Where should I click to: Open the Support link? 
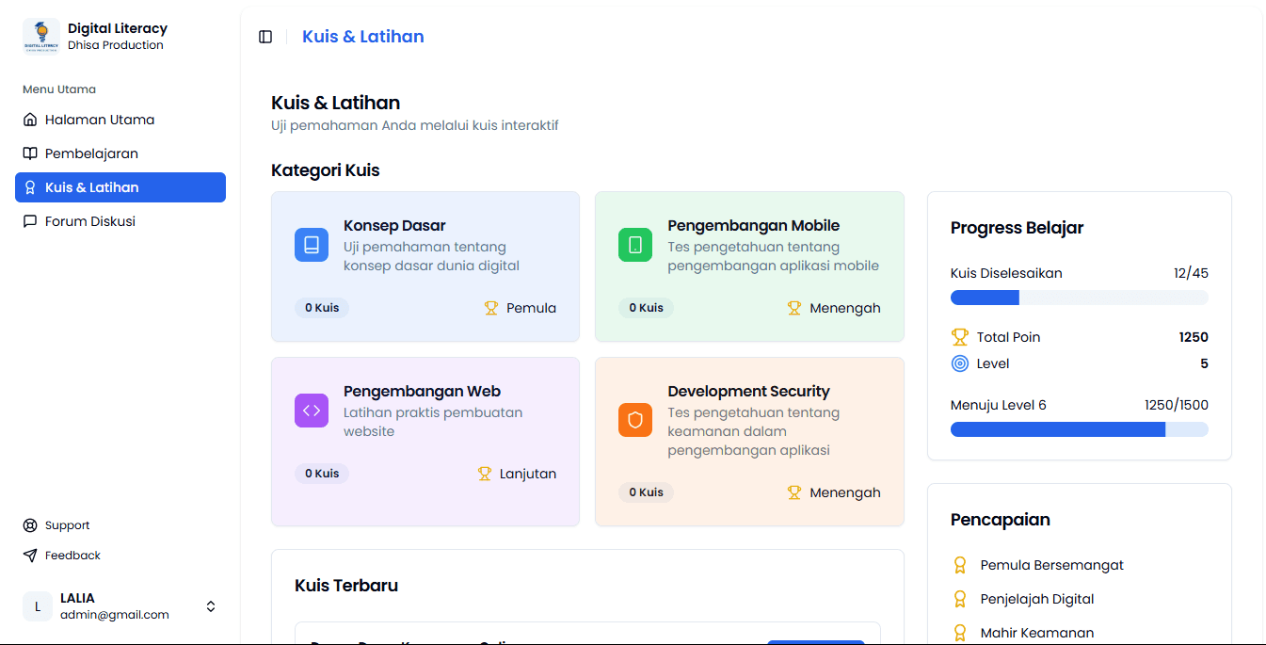tap(67, 525)
